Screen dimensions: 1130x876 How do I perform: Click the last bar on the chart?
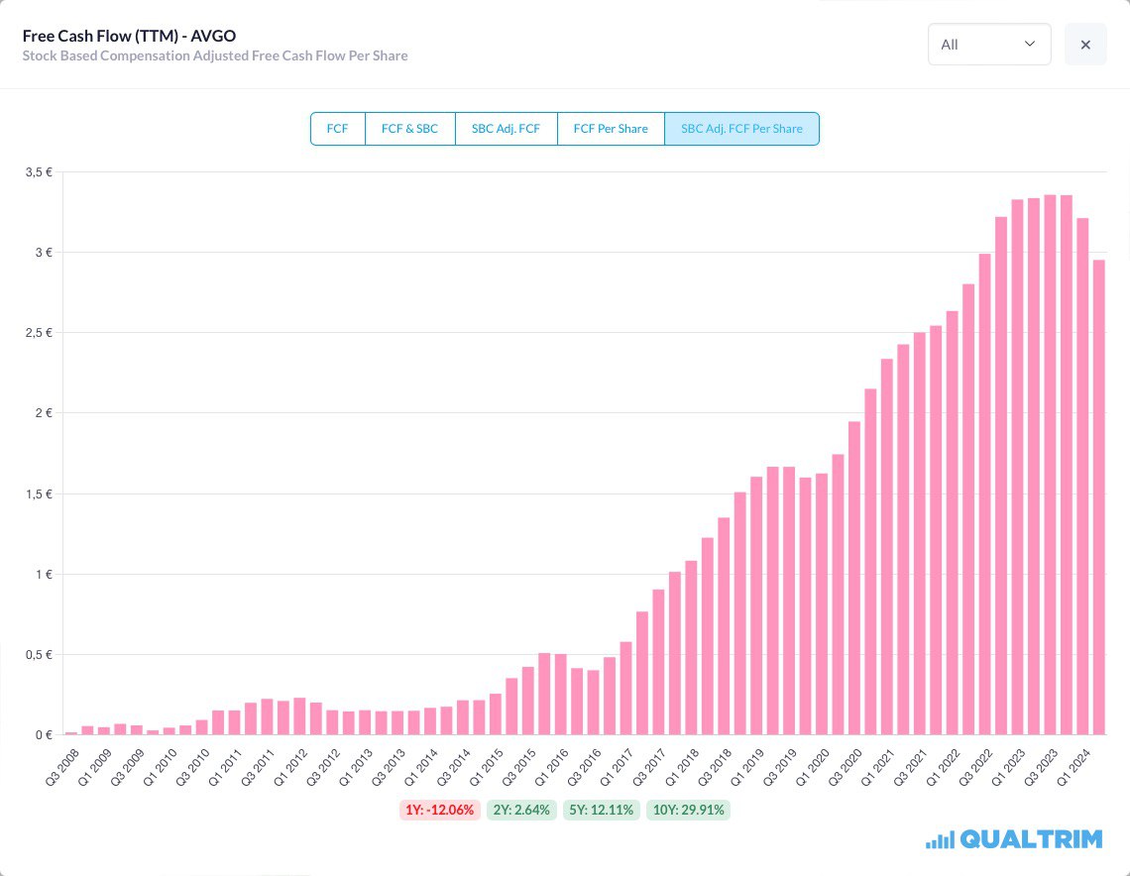pyautogui.click(x=1098, y=497)
